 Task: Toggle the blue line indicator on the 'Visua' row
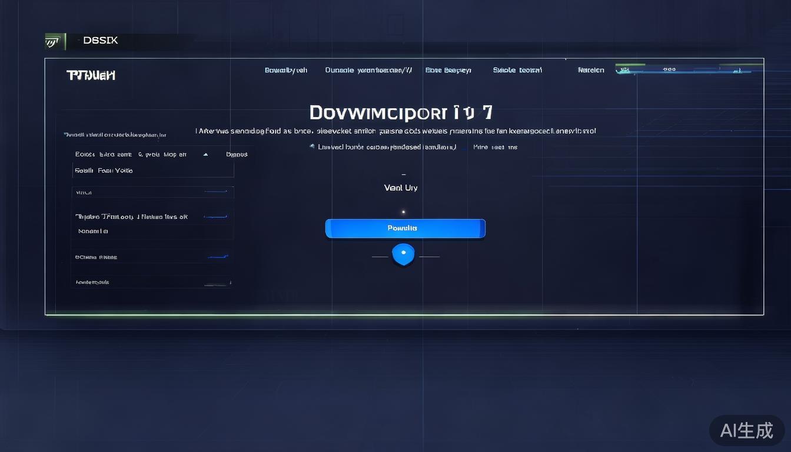(215, 192)
